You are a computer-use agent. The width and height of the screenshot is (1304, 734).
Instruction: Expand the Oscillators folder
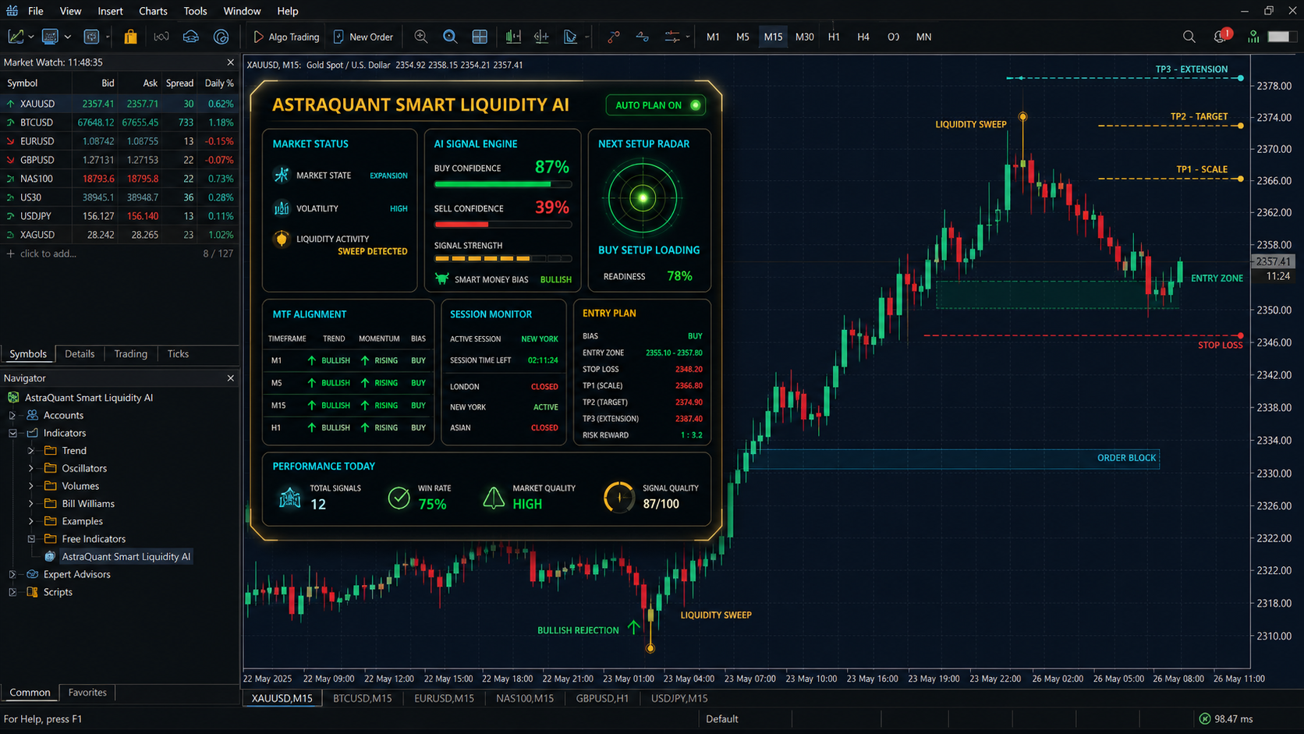coord(31,469)
